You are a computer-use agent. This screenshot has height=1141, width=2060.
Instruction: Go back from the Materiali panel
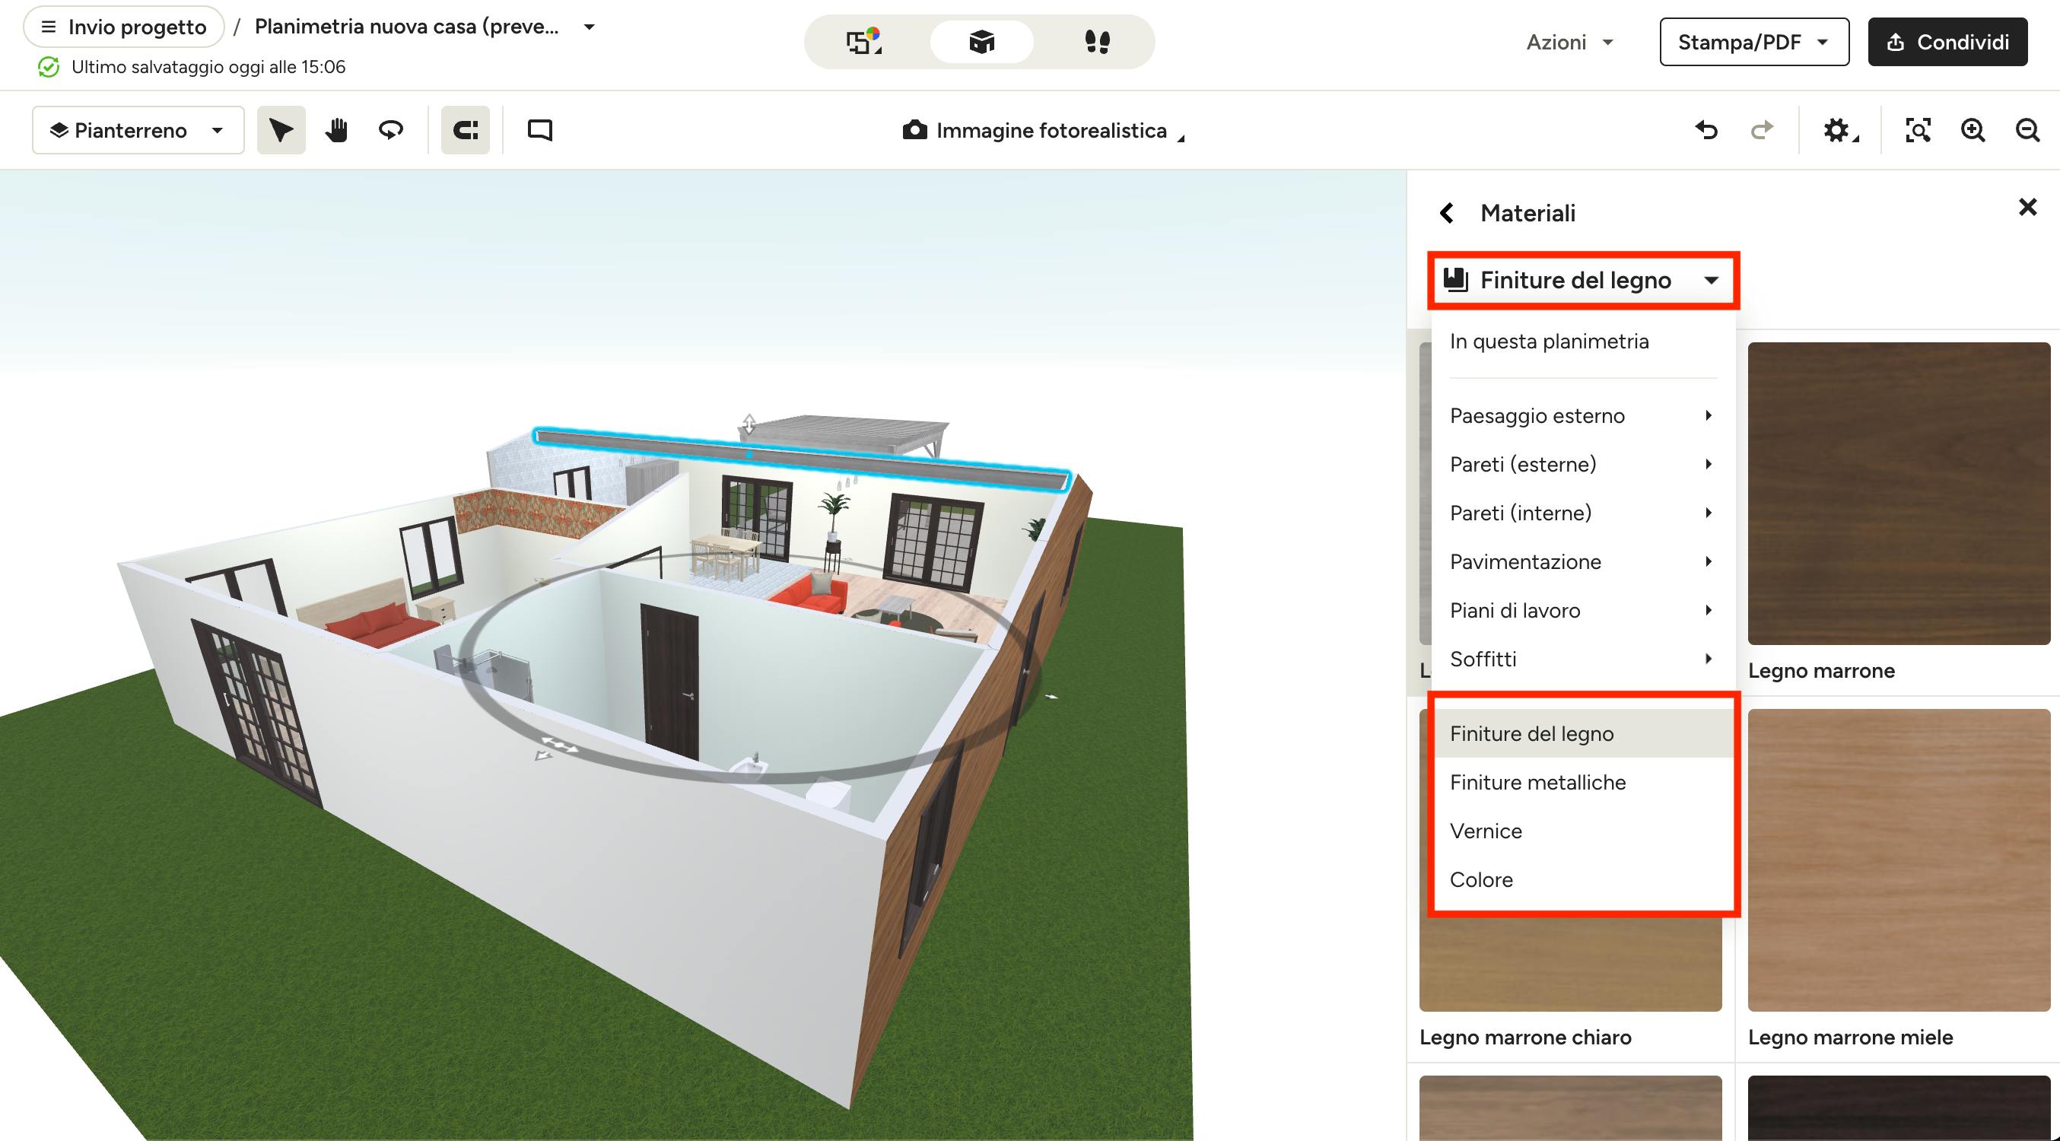pos(1447,213)
